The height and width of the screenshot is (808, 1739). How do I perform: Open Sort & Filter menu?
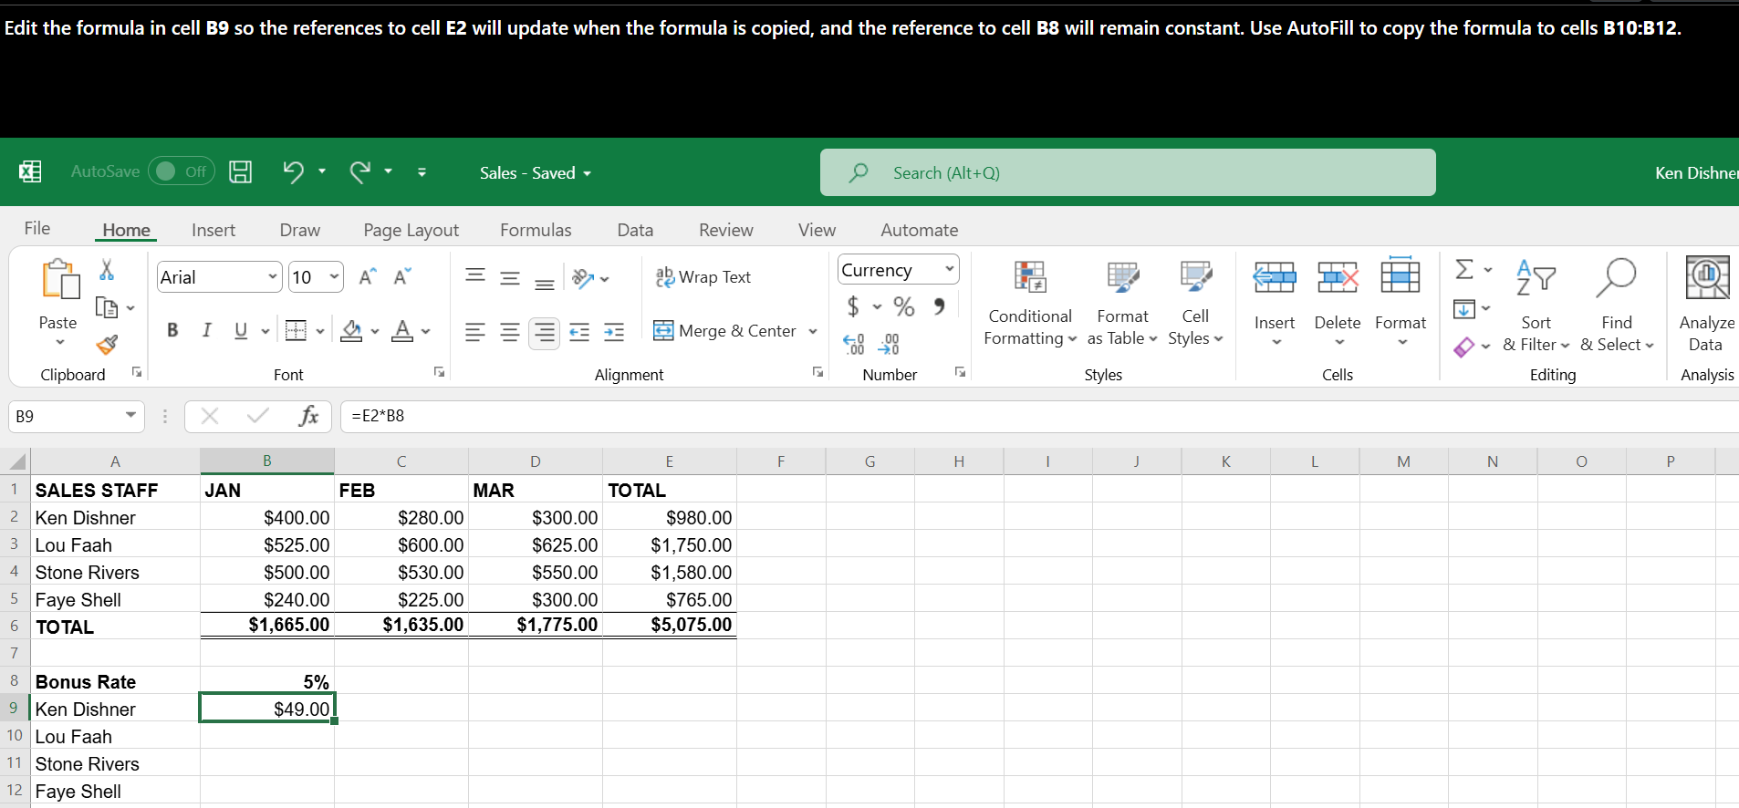pos(1536,307)
